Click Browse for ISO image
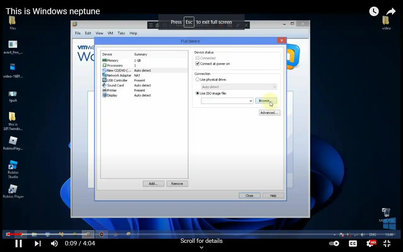403x252 pixels. tap(266, 101)
